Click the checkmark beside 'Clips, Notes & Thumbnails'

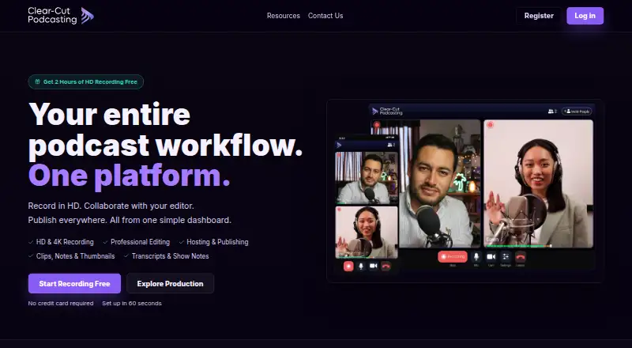coord(31,256)
